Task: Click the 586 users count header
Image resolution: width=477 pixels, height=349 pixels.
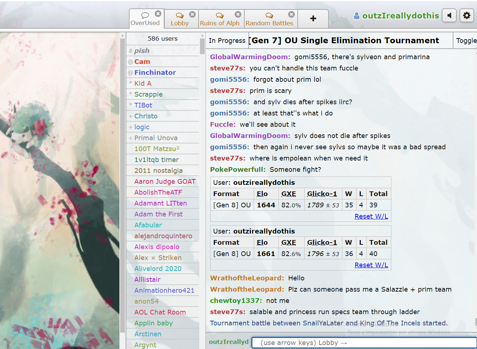Action: (x=163, y=38)
